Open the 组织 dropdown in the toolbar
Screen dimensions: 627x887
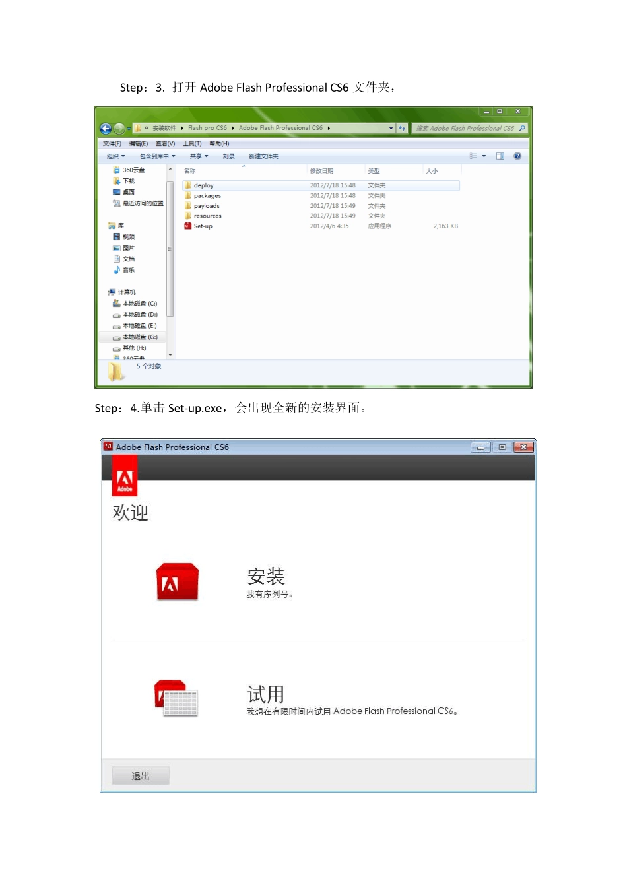click(115, 156)
